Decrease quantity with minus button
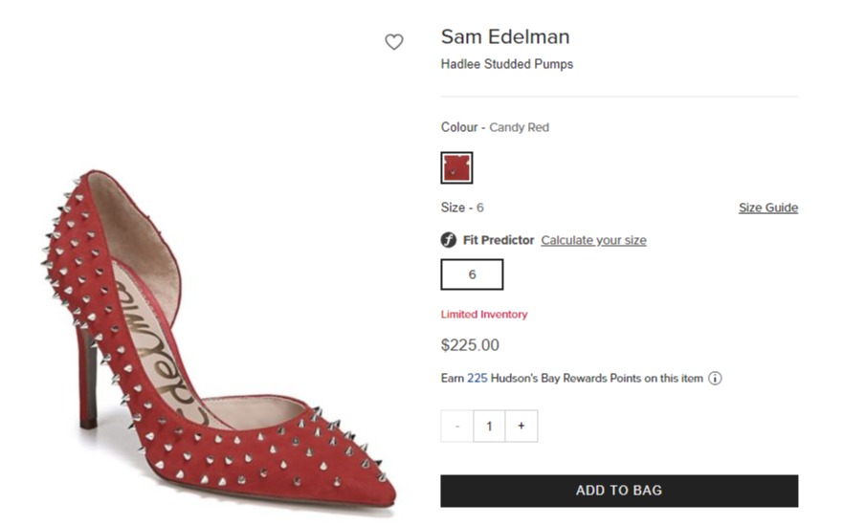The height and width of the screenshot is (526, 865). tap(456, 426)
